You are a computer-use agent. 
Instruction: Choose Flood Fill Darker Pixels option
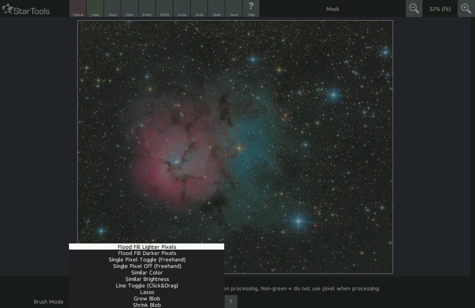click(x=147, y=253)
